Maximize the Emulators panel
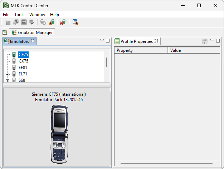The image size is (224, 169). click(x=108, y=41)
